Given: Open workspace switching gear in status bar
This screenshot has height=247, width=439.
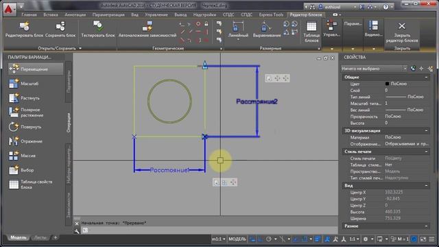Looking at the screenshot, I should click(366, 239).
